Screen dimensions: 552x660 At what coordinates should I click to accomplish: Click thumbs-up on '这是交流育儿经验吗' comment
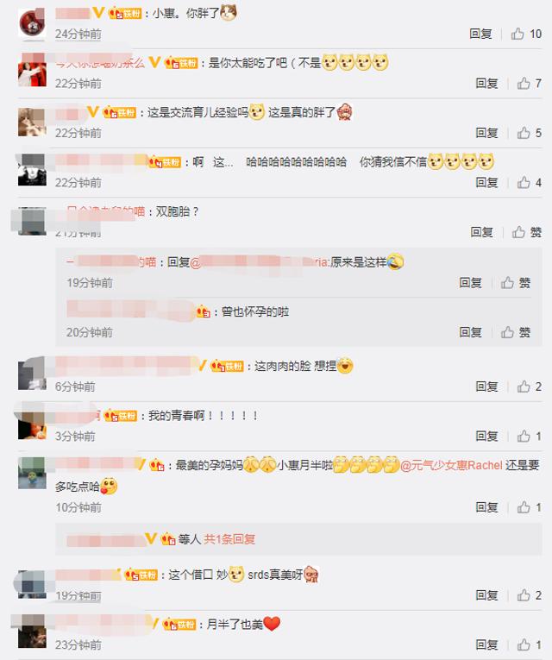530,133
